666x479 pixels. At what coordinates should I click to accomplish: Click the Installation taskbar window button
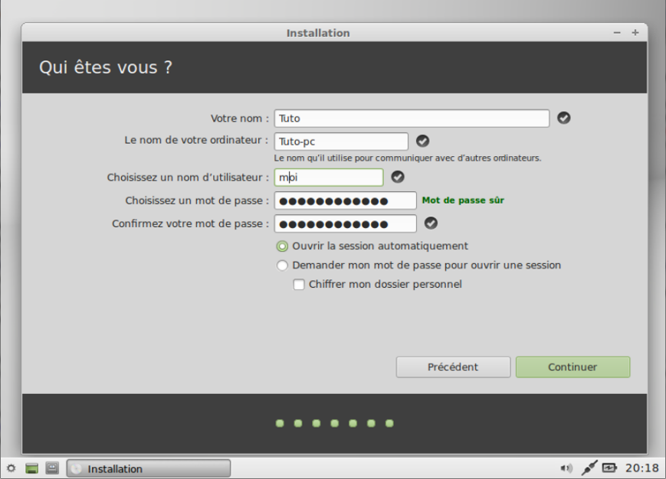click(x=149, y=468)
